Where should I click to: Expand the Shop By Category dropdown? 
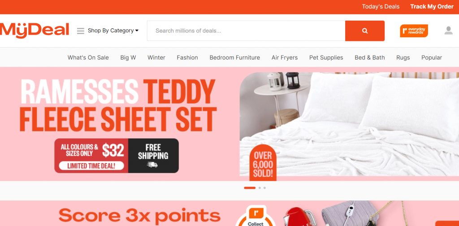[x=113, y=30]
